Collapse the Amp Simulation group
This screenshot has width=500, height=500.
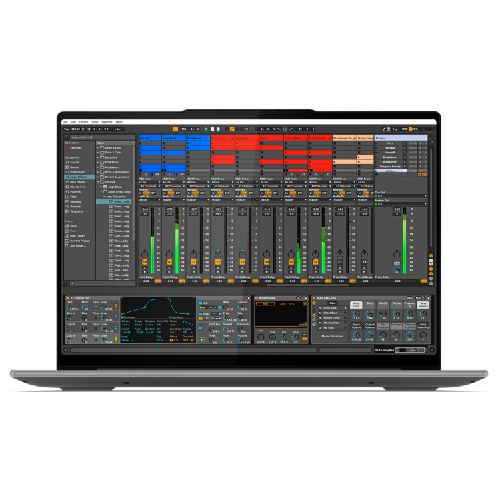click(104, 197)
